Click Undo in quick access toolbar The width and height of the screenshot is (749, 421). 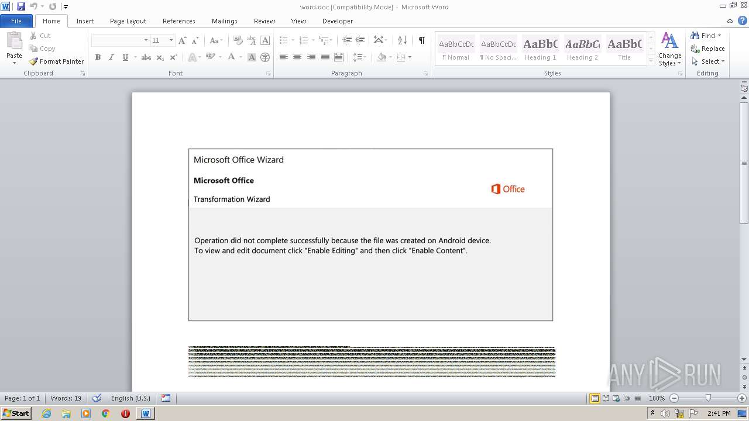point(34,6)
